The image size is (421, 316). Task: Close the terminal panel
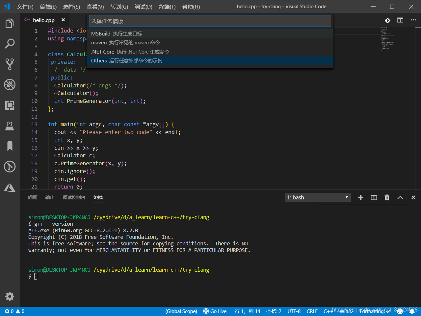coord(413,197)
